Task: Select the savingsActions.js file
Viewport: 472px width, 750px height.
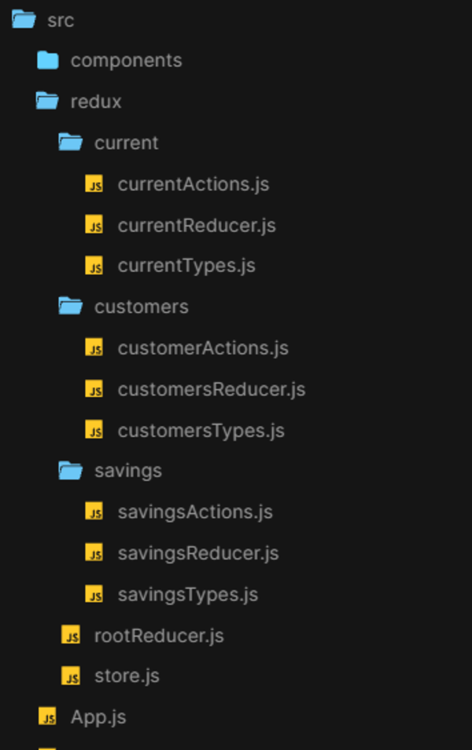Action: click(195, 512)
